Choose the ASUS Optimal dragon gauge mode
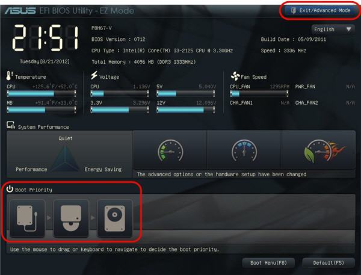 pyautogui.click(x=318, y=150)
